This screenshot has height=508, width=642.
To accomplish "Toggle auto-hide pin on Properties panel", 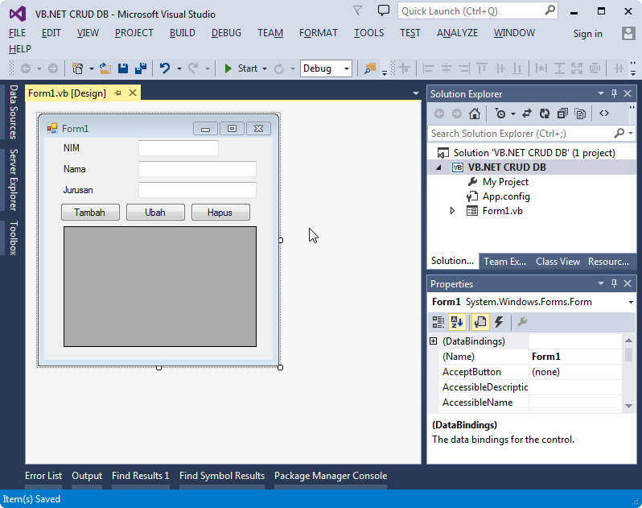I will coord(614,283).
